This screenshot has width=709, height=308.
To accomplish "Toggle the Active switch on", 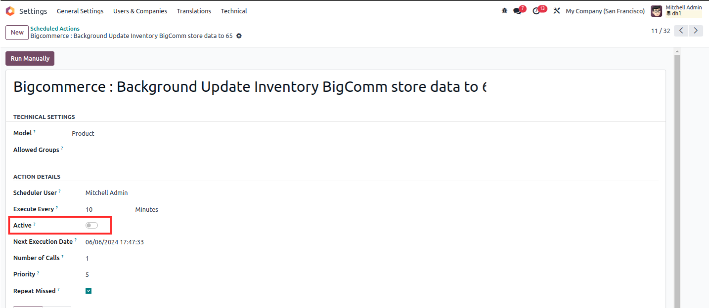I will 91,226.
